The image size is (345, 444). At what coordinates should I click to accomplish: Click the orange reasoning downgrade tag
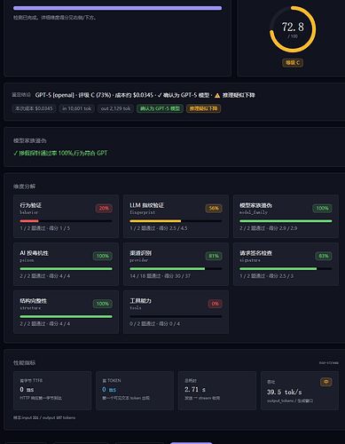pyautogui.click(x=203, y=108)
